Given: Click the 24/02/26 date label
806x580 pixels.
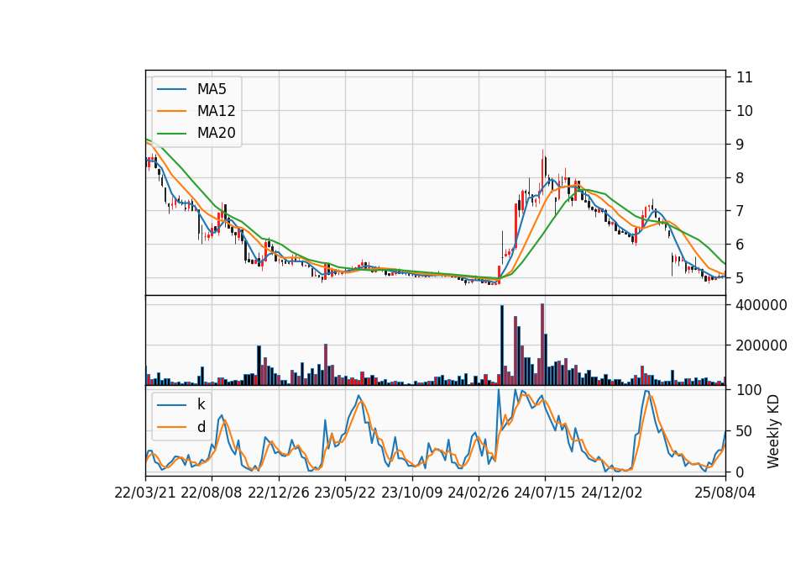Looking at the screenshot, I should [478, 493].
